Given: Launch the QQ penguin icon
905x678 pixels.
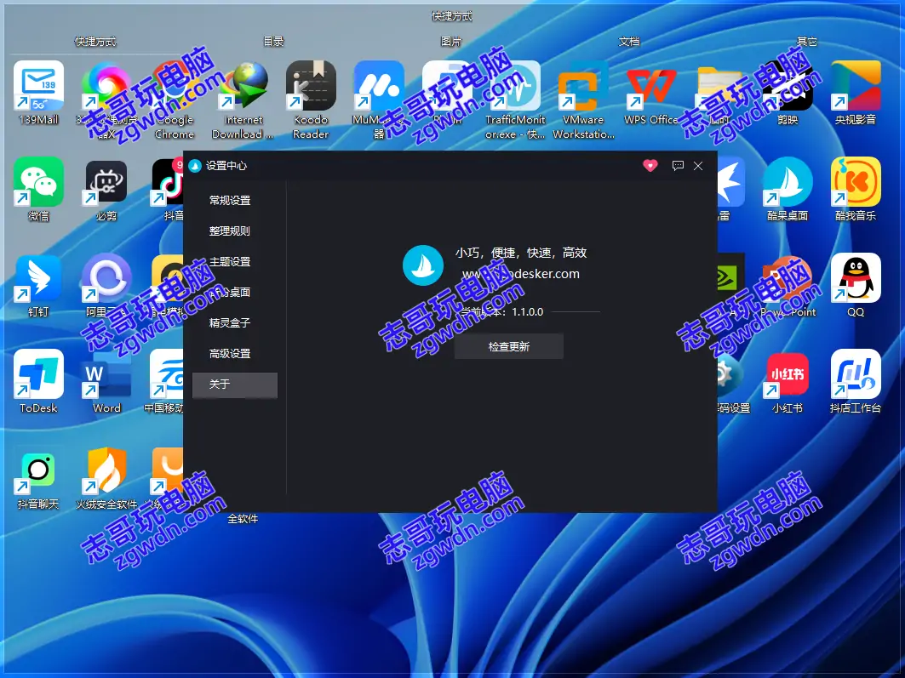Looking at the screenshot, I should tap(856, 278).
